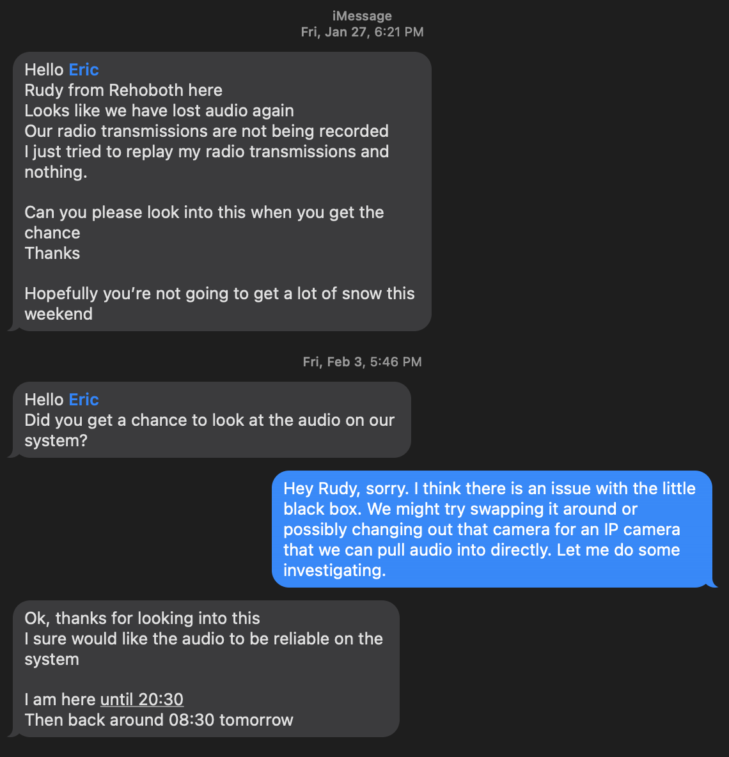Screen dimensions: 729x757
Task: Click the iMessage label at the top
Action: pos(362,16)
